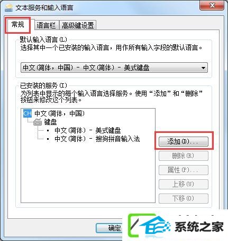Viewport: 228px width, 241px height.
Task: Click the 上移(U) button
Action: tap(184, 184)
